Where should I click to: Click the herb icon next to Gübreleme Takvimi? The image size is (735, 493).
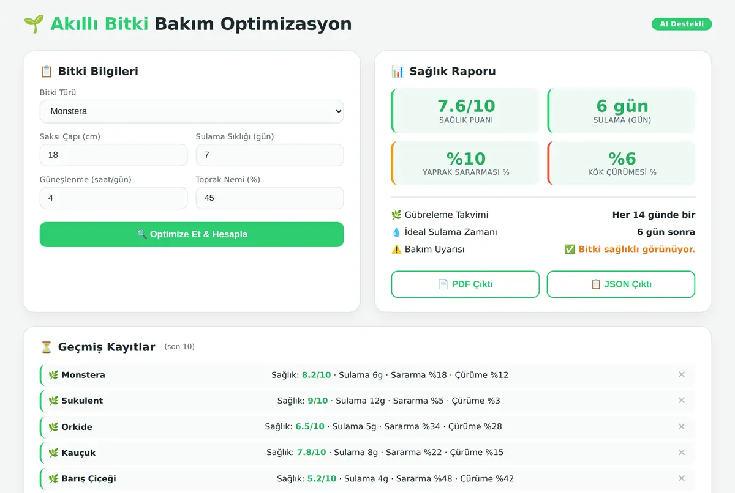(396, 215)
